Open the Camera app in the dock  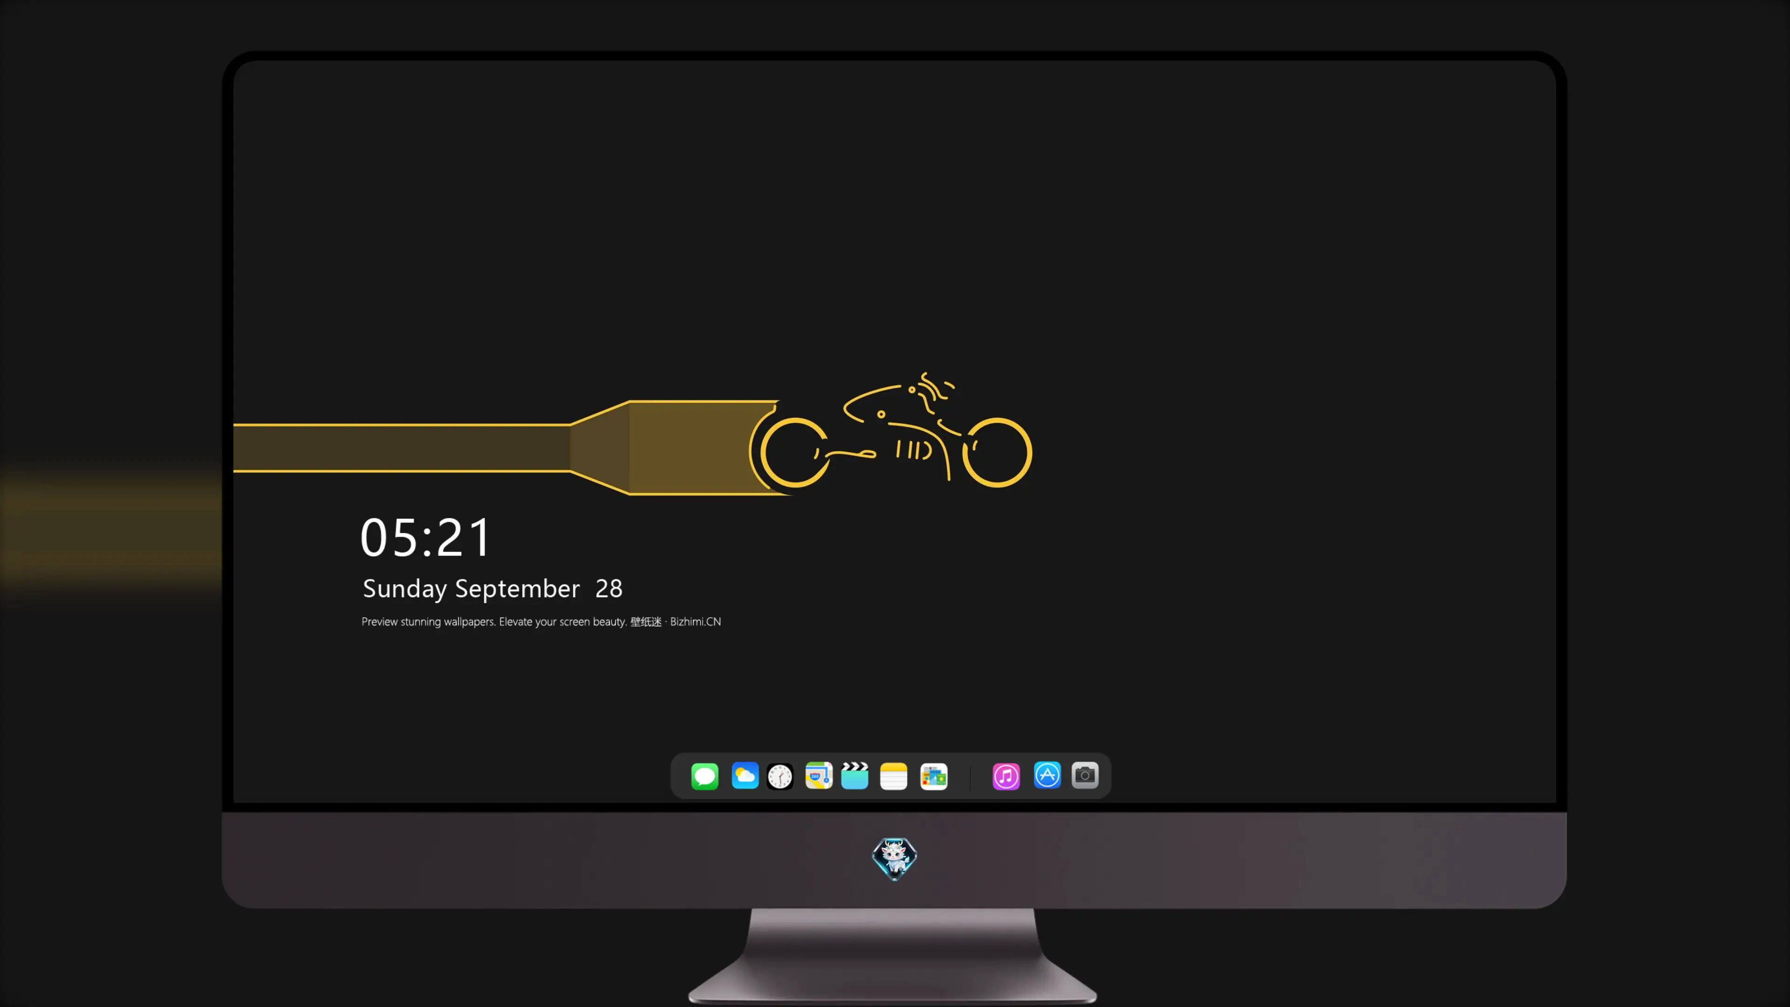click(x=1085, y=776)
